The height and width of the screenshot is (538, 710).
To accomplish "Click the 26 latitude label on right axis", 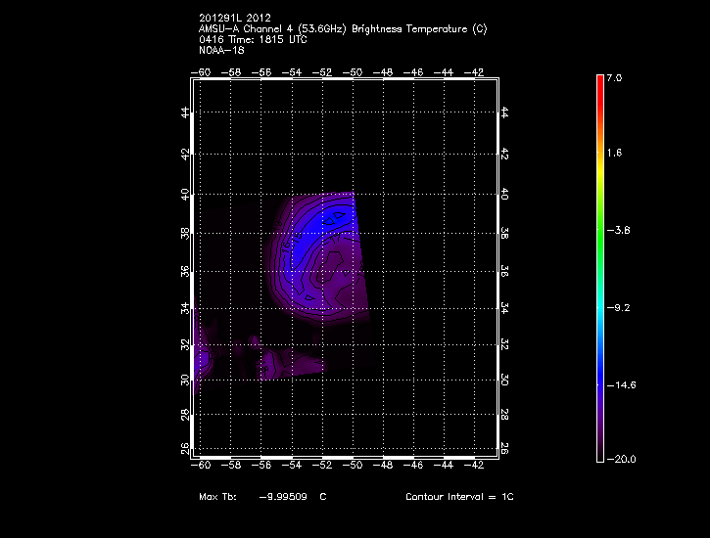I will pyautogui.click(x=504, y=447).
